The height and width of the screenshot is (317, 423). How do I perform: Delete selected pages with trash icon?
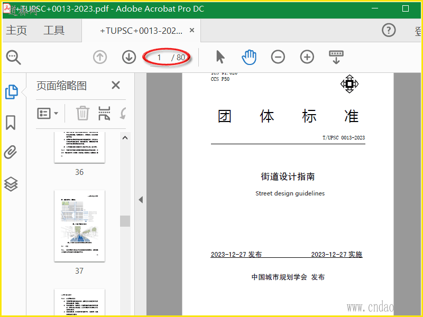(x=82, y=113)
